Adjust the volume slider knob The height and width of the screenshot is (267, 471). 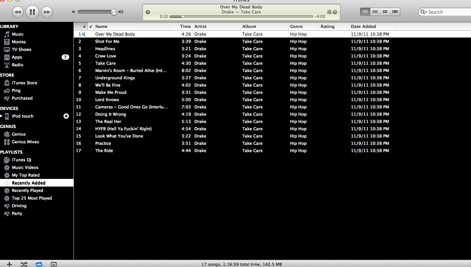[x=114, y=12]
